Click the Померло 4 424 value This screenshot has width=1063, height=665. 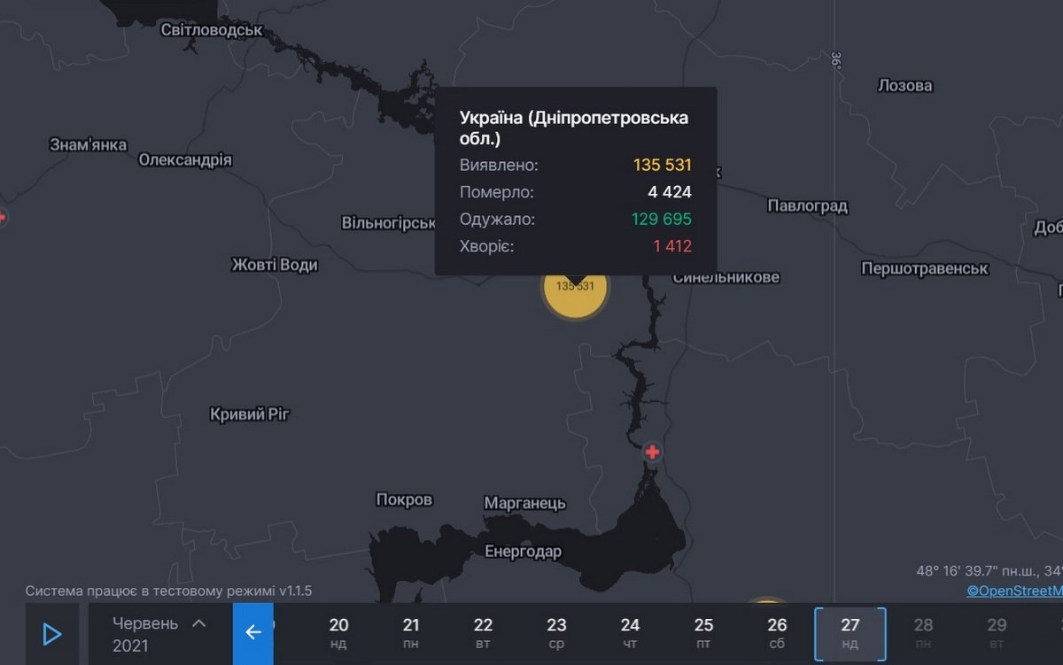click(x=670, y=192)
